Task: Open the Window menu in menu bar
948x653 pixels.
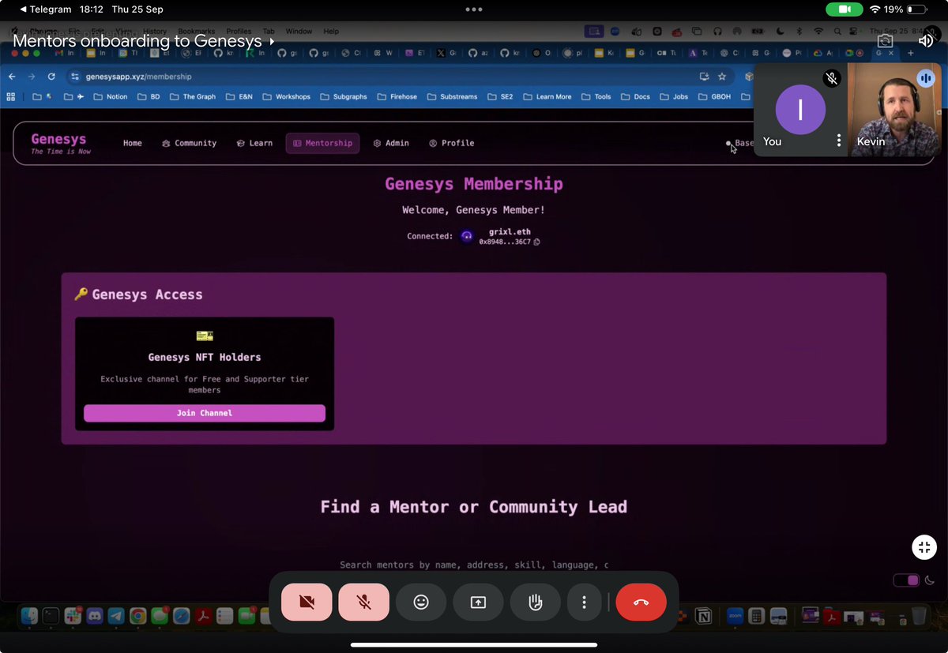Action: (299, 32)
